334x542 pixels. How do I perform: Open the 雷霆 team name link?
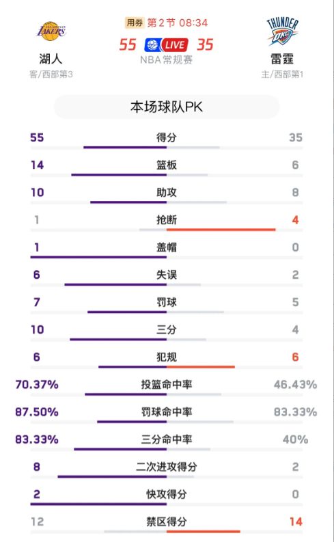coord(282,59)
